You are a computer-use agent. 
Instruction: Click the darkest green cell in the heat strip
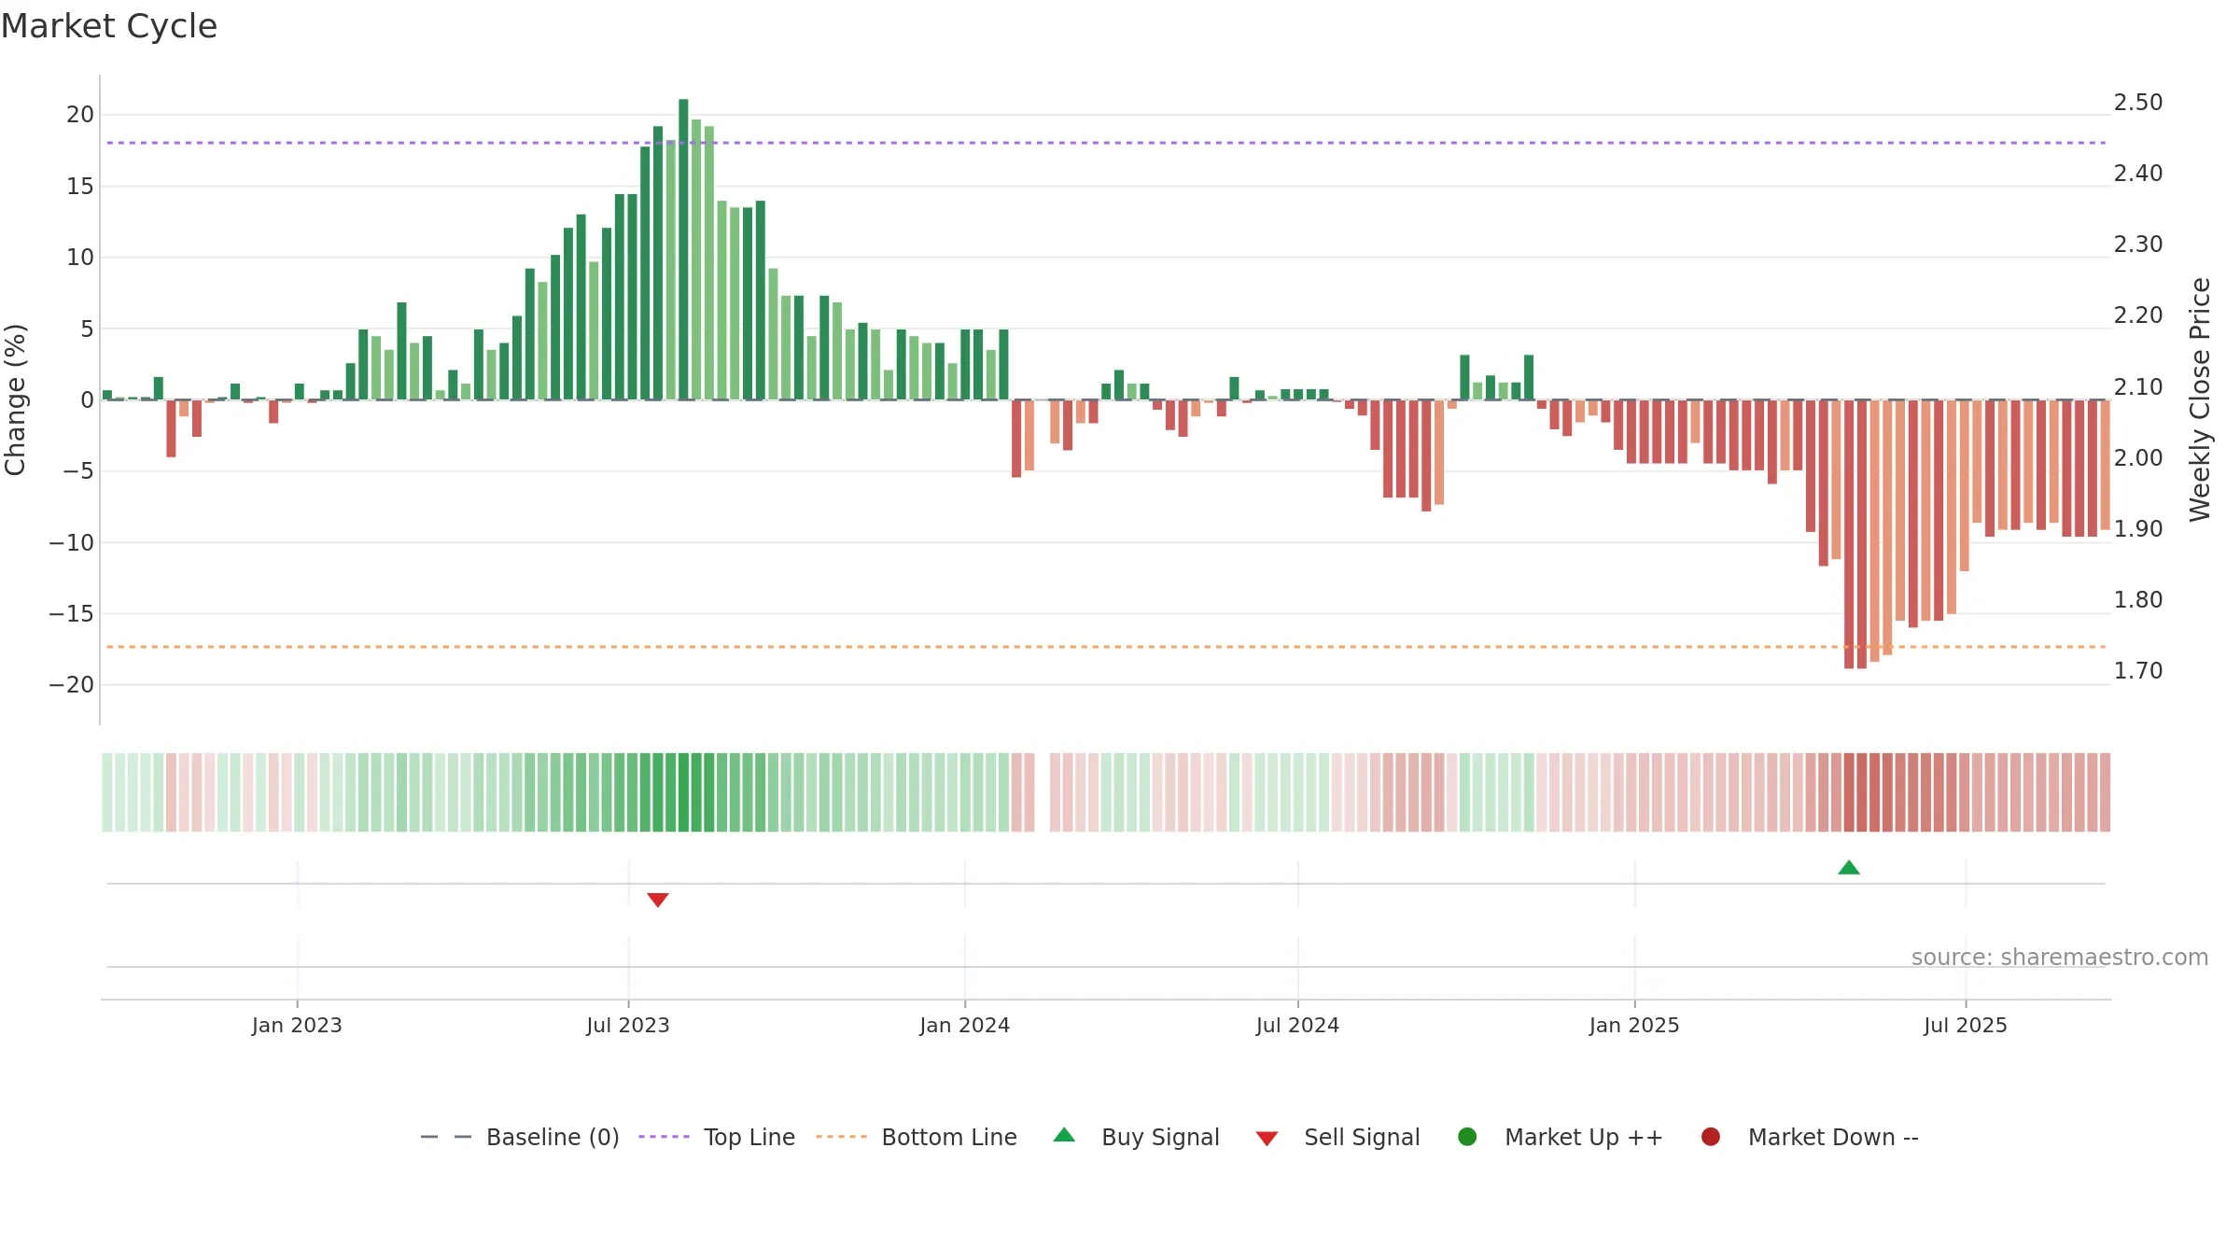(x=683, y=792)
